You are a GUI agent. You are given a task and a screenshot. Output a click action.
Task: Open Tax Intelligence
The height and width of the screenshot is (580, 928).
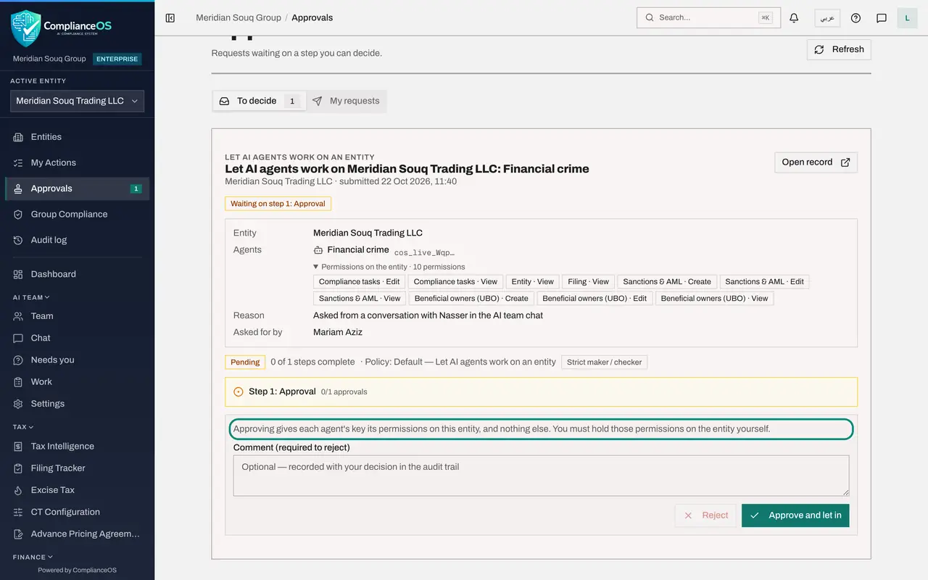pos(77,447)
